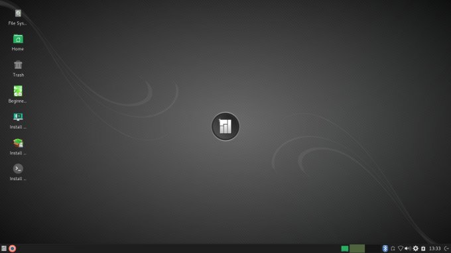451x253 pixels.
Task: Open the volume speaker tray icon
Action: (408, 248)
